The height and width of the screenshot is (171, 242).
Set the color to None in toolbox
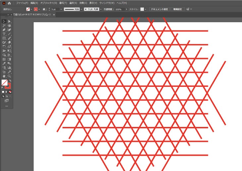tap(10, 92)
